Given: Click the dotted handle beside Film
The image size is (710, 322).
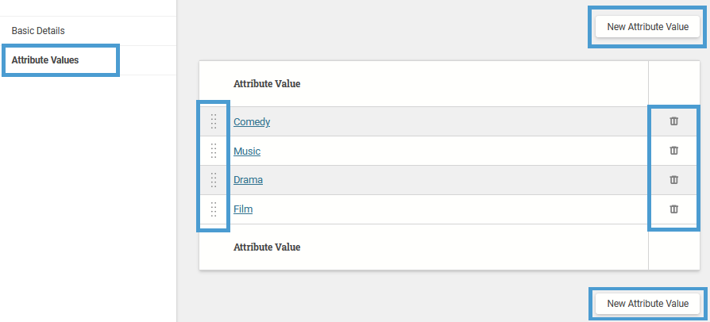Looking at the screenshot, I should coord(214,209).
